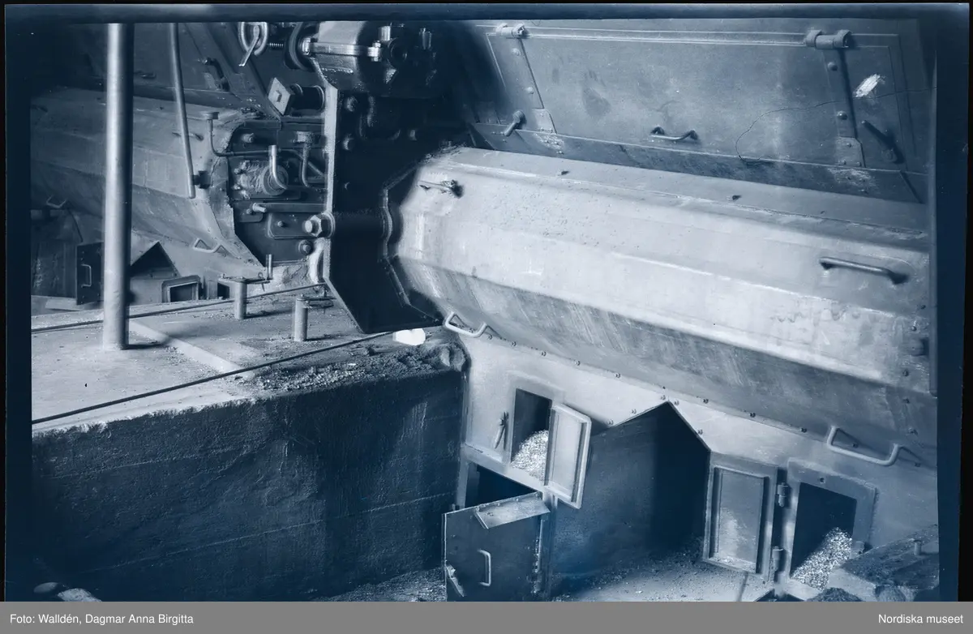
Task: Click the long horizontal handle on the drum cover
Action: [x=862, y=268]
